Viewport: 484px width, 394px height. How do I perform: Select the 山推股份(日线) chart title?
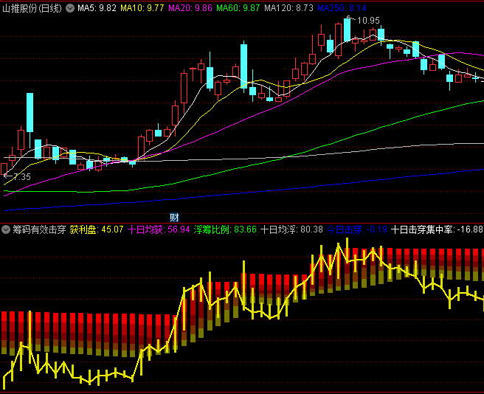(32, 8)
